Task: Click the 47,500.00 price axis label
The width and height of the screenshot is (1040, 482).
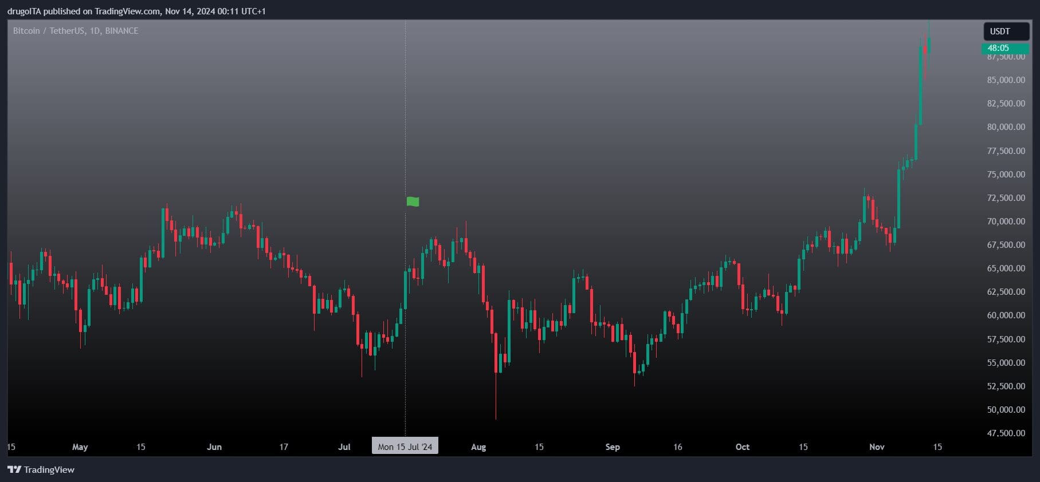Action: point(1006,433)
